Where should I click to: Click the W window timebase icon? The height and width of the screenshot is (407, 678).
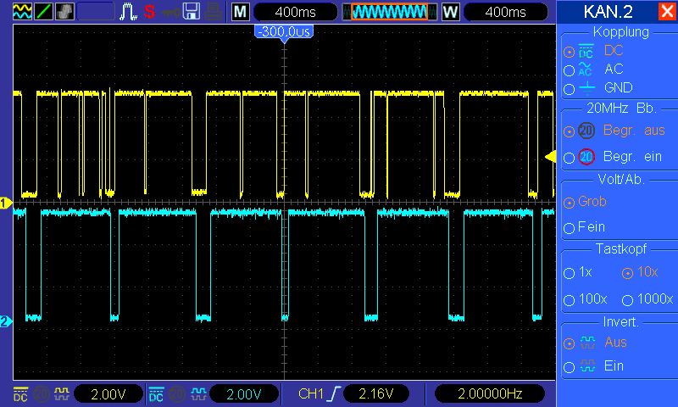click(449, 12)
